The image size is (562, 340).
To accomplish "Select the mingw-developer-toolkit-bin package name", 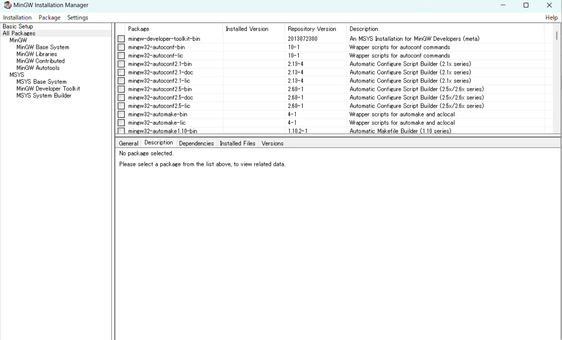I will 164,39.
